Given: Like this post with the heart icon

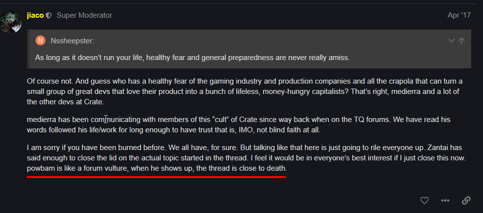Looking at the screenshot, I should click(x=424, y=201).
